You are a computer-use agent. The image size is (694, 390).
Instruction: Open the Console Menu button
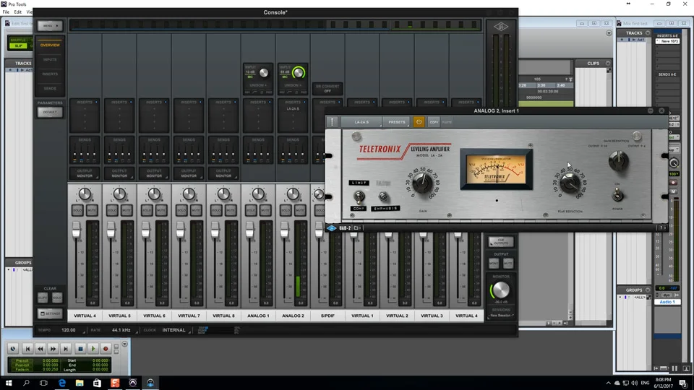(50, 26)
